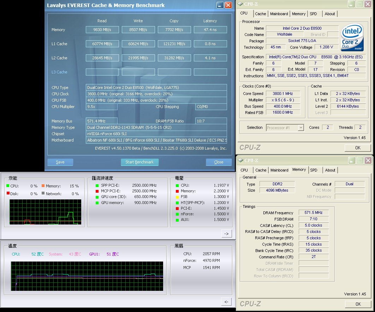Click the Instructions field listing MMX, SSE
Screen dimensions: 375x312
coord(316,76)
